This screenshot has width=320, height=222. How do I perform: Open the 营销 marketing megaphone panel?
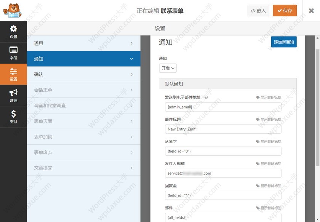[x=13, y=96]
